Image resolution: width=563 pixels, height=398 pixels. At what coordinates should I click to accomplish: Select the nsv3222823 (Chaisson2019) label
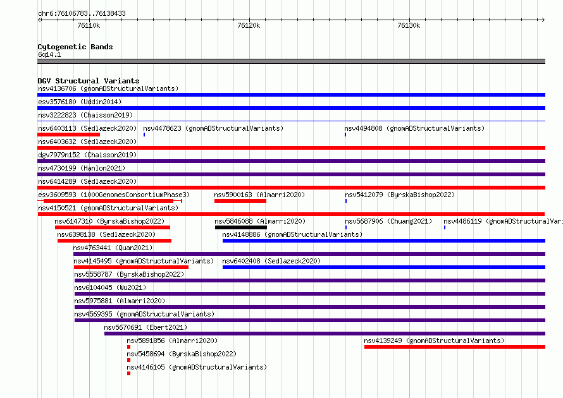point(85,115)
